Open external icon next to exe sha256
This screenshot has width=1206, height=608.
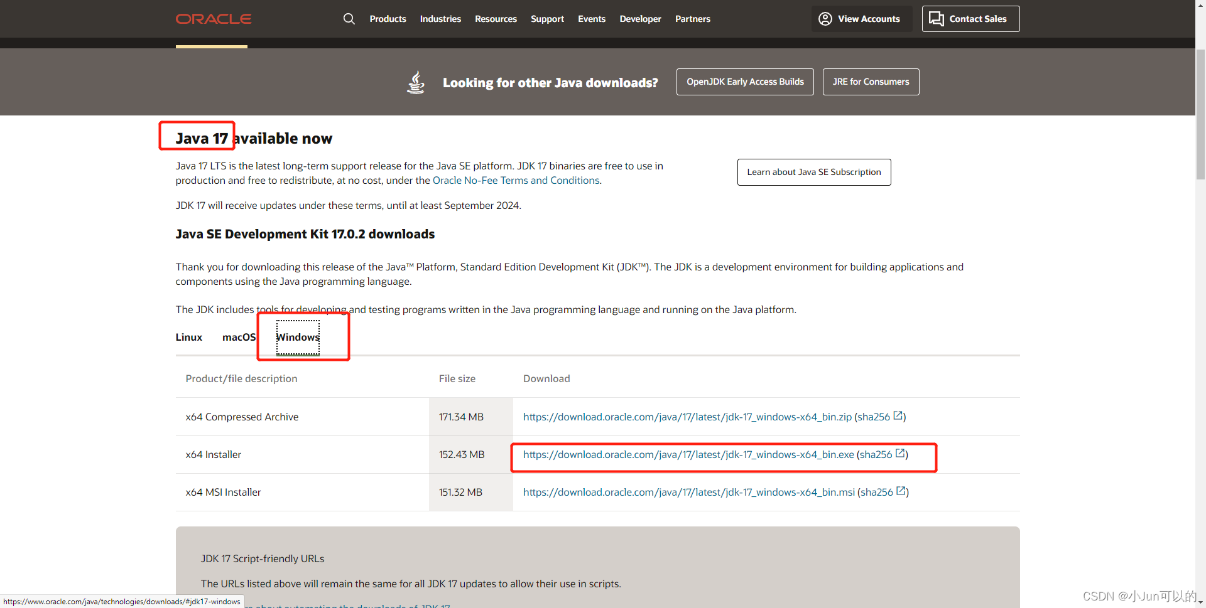coord(900,453)
